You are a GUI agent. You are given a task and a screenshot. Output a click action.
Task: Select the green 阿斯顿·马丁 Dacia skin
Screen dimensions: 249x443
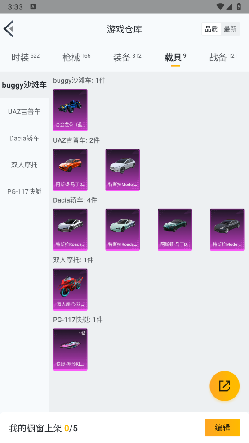175,230
